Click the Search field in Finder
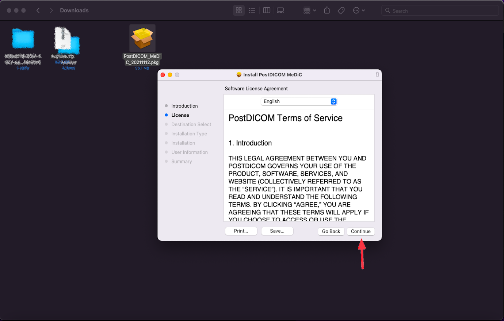This screenshot has width=504, height=321. (440, 11)
